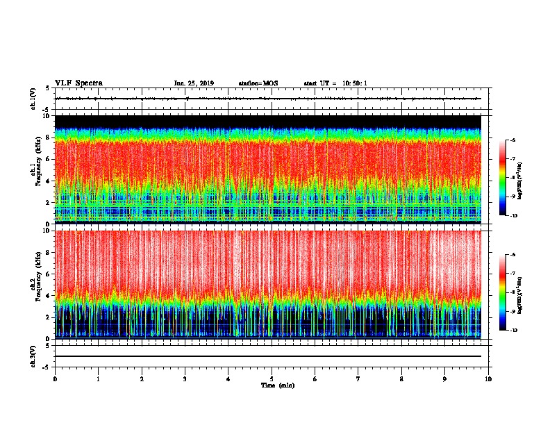This screenshot has height=425, width=550.
Task: Click the "Time (min)" x-axis label
Action: tap(278, 385)
